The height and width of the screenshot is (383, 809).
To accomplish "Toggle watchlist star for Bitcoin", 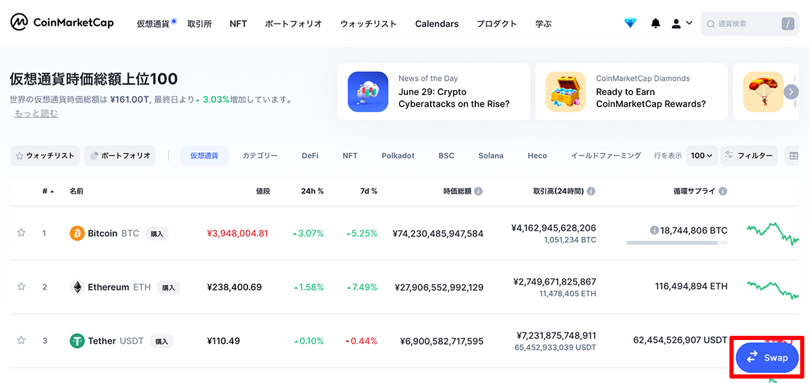I will (x=21, y=233).
